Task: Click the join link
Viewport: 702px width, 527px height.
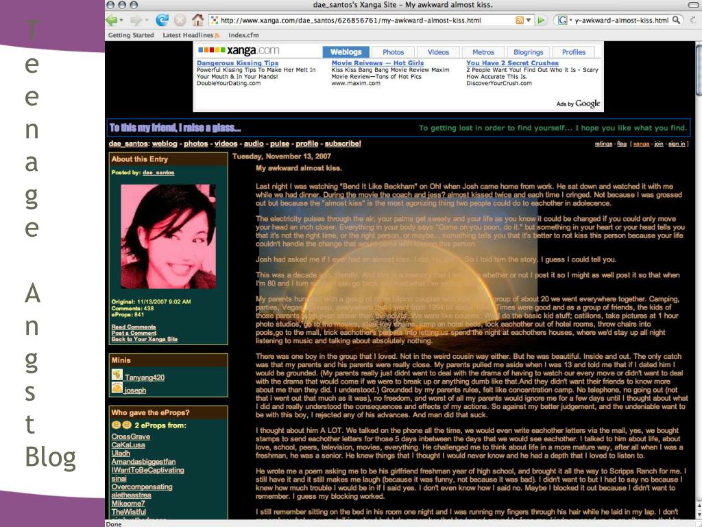Action: (659, 144)
